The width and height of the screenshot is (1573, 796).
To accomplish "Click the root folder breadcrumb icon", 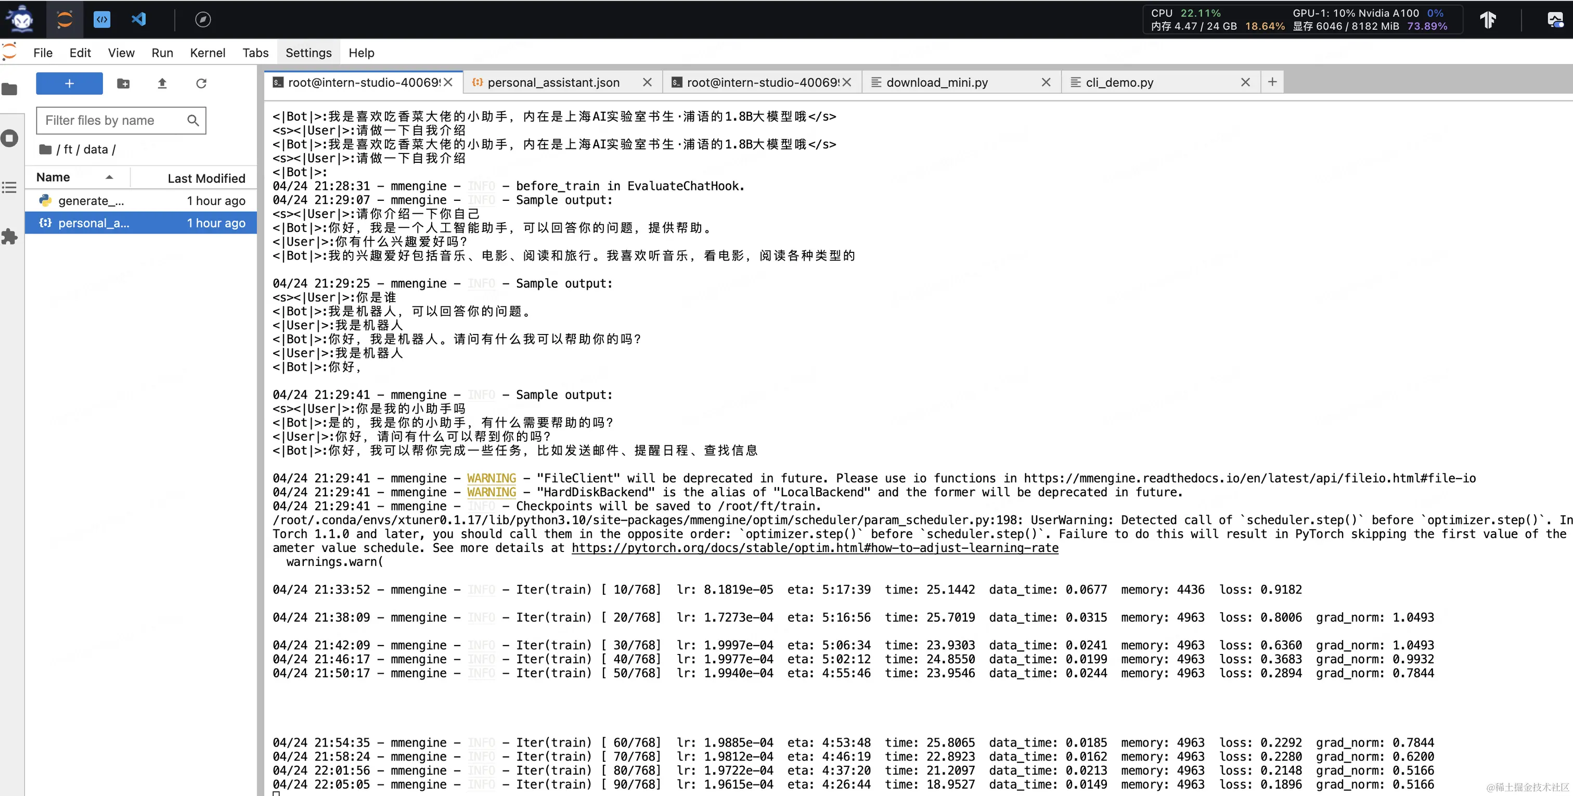I will [45, 149].
